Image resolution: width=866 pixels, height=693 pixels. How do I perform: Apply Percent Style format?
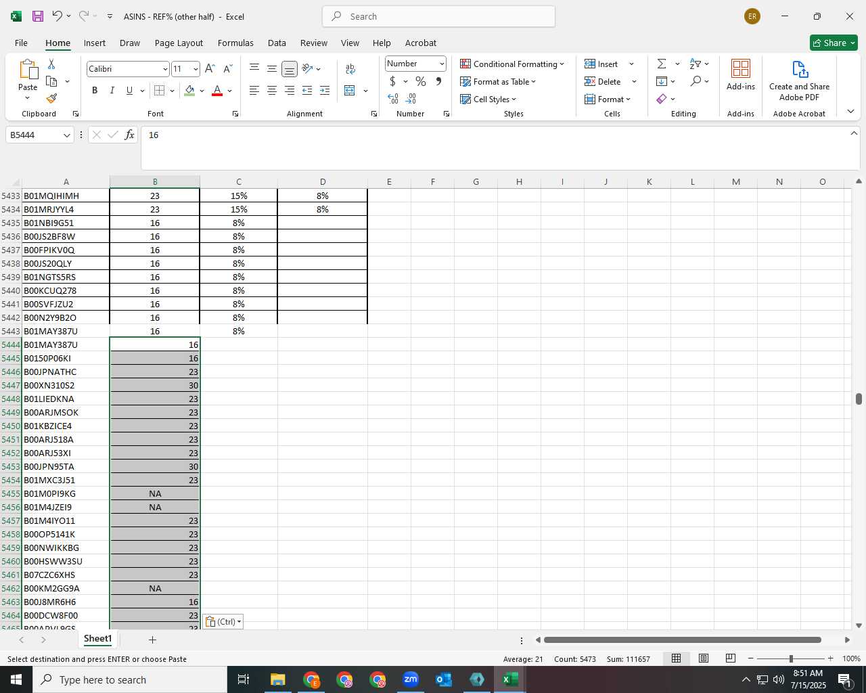point(421,81)
